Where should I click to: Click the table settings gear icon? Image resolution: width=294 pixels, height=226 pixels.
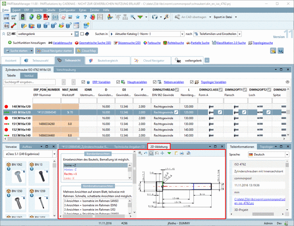(287, 82)
